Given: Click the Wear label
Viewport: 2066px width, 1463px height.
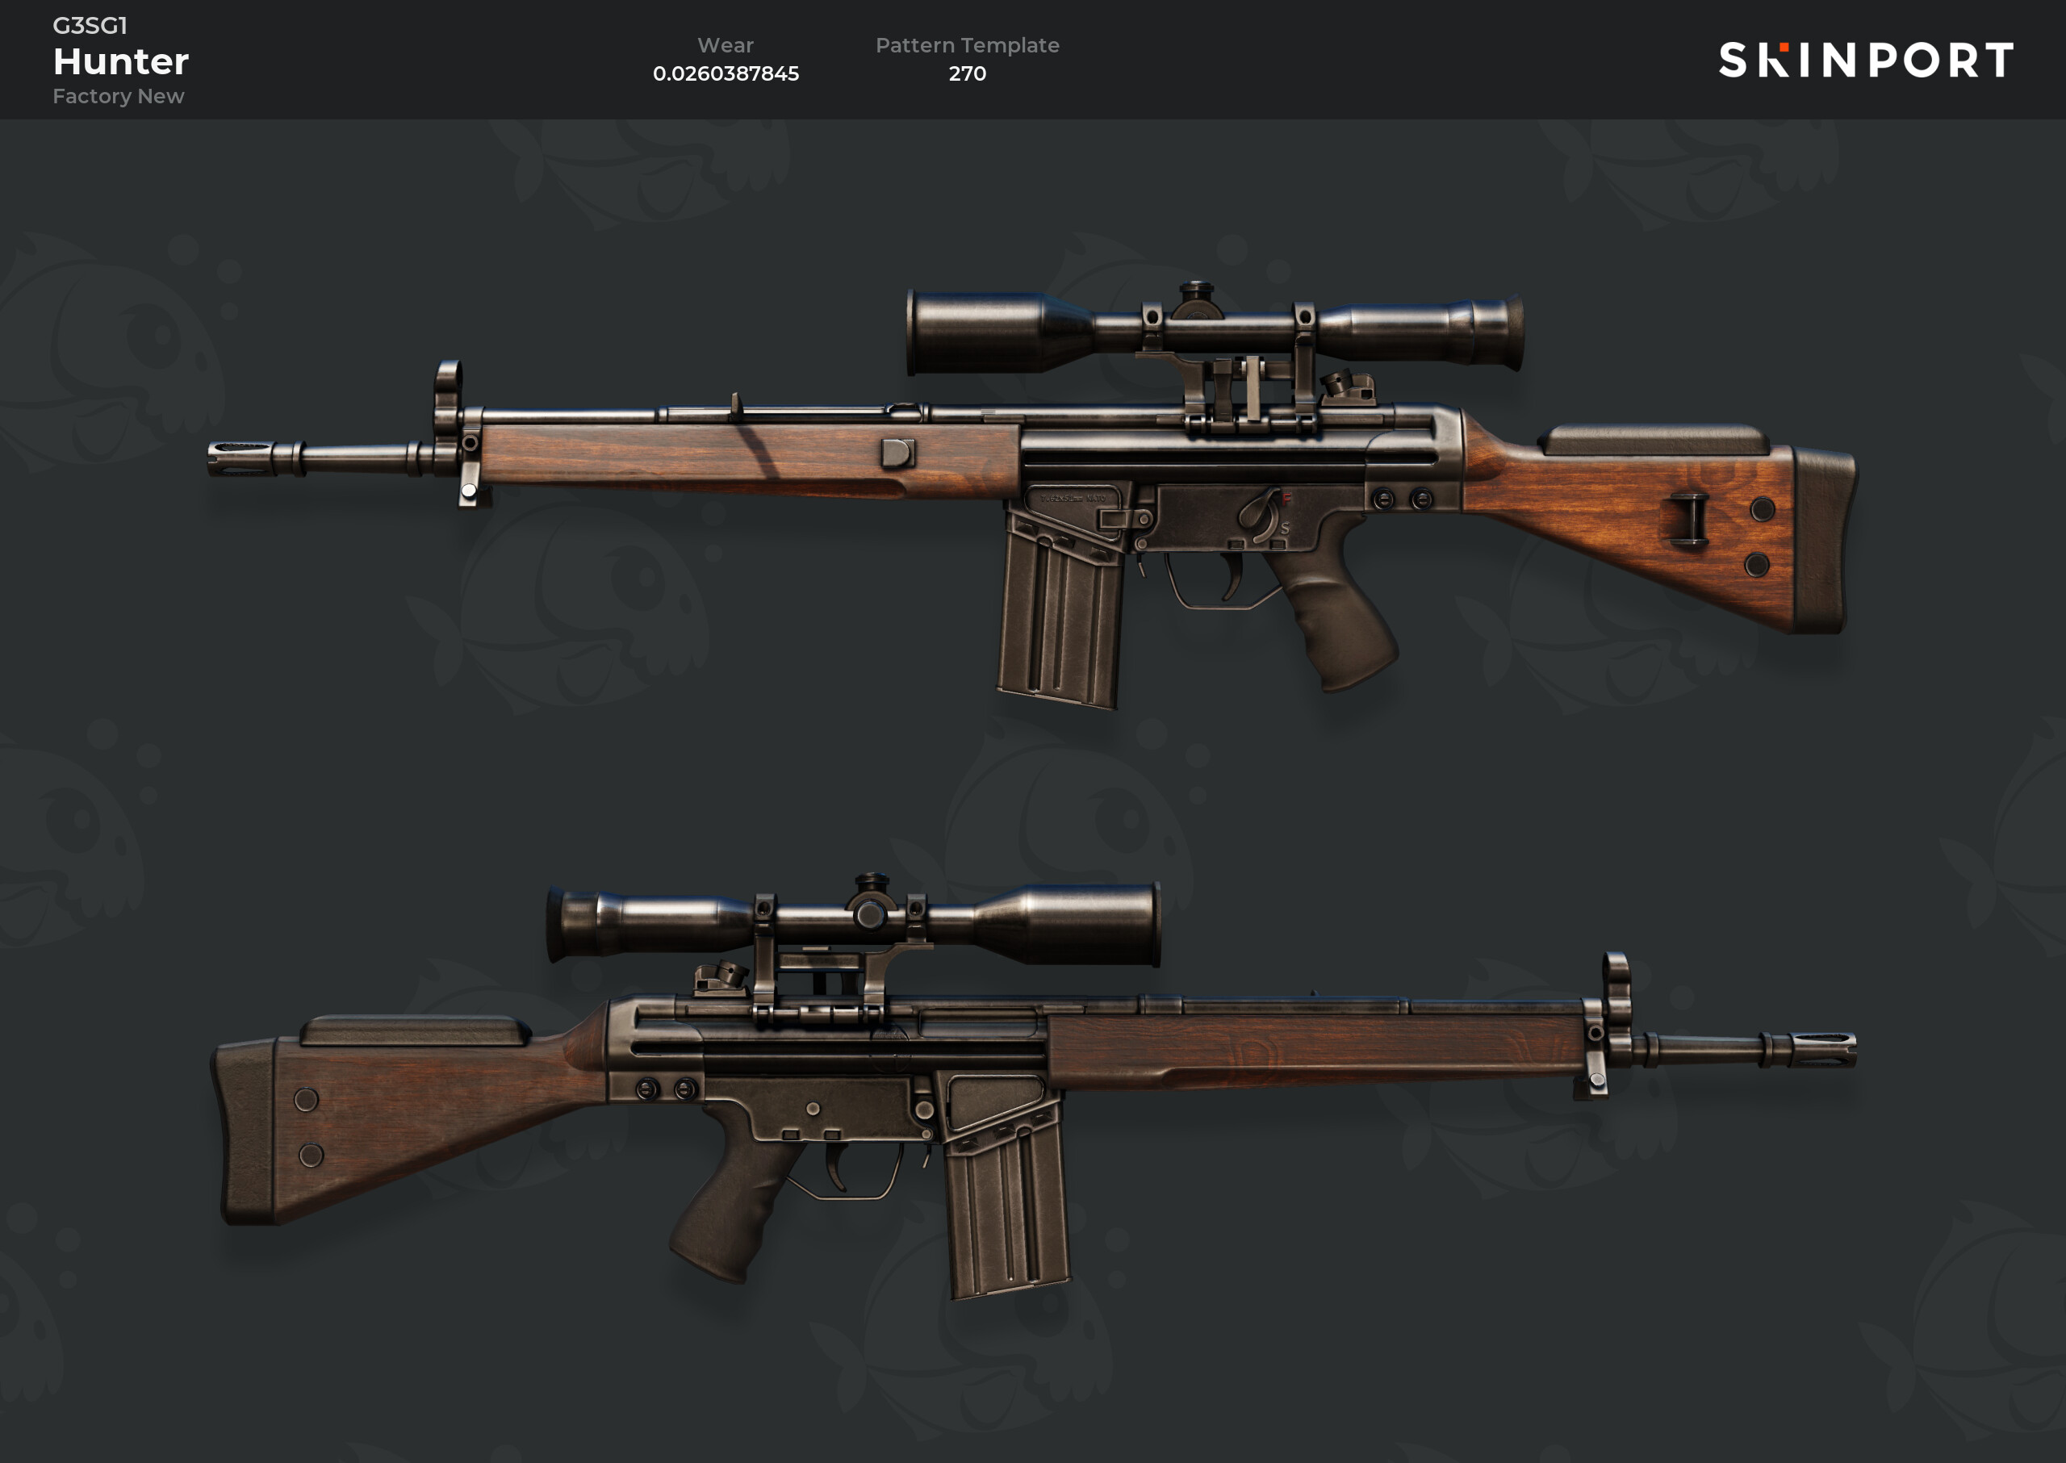Looking at the screenshot, I should click(726, 45).
